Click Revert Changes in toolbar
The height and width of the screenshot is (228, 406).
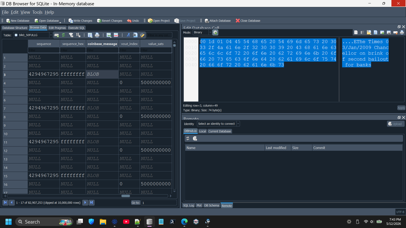[110, 21]
